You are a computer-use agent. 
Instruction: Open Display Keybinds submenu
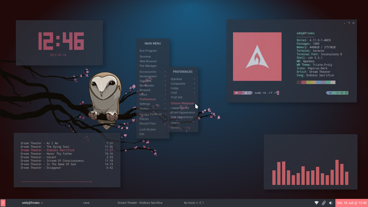point(153,114)
